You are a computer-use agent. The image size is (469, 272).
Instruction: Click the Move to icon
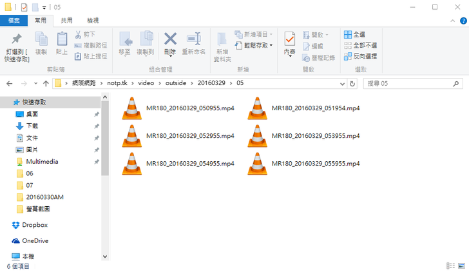point(126,39)
